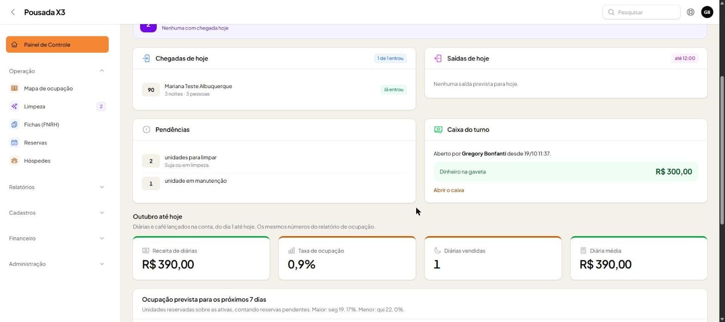The image size is (725, 322).
Task: Click the Pendências alert icon
Action: point(146,130)
